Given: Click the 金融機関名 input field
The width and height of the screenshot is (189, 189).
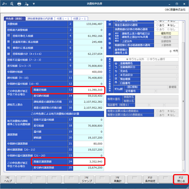Looking at the screenshot, I should (x=159, y=63).
